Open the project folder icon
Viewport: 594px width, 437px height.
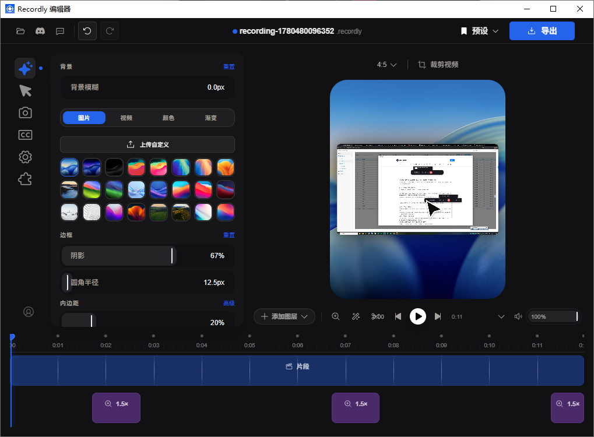click(x=20, y=31)
